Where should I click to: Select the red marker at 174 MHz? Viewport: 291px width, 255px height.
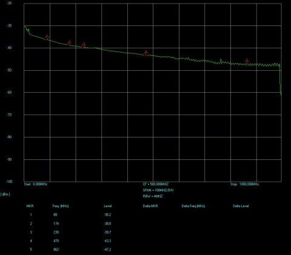[69, 43]
